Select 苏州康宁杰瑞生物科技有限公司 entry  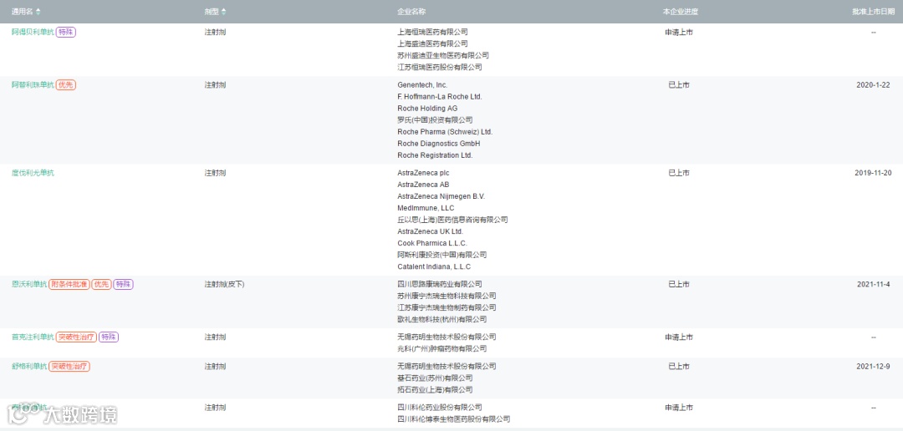point(446,296)
